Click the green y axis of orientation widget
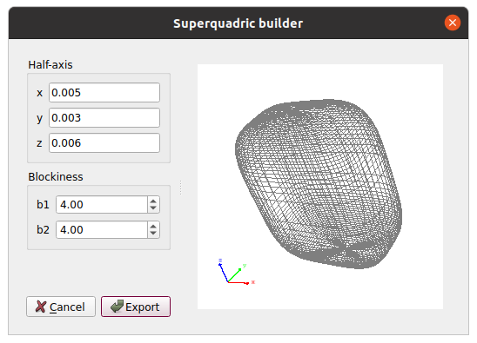The height and width of the screenshot is (343, 477). tap(235, 275)
